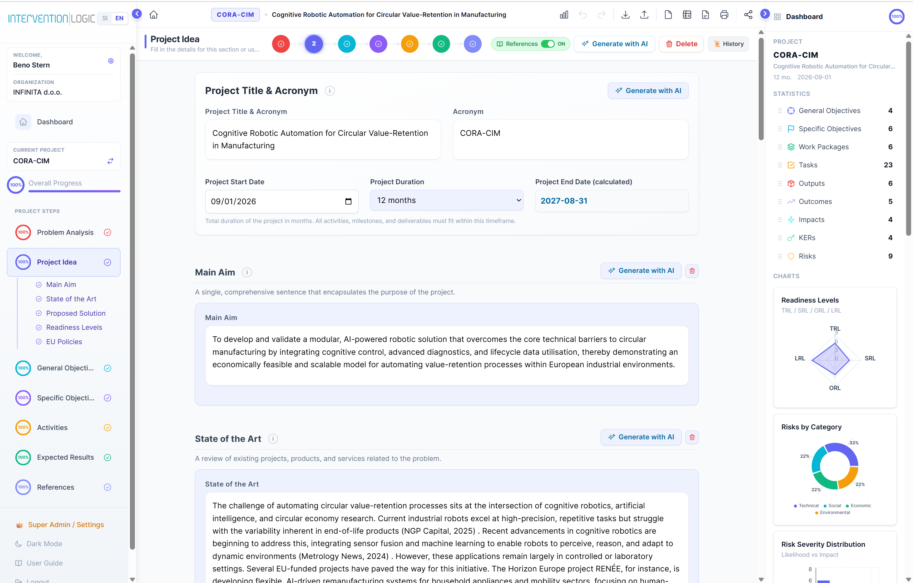Open the bar chart statistics icon
The image size is (913, 583).
coord(564,15)
